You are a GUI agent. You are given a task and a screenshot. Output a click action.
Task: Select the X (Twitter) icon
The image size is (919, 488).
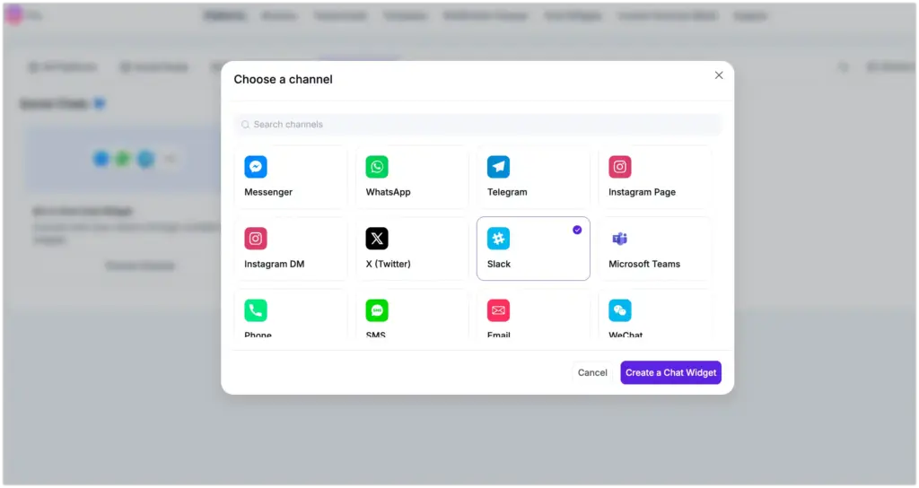tap(377, 239)
